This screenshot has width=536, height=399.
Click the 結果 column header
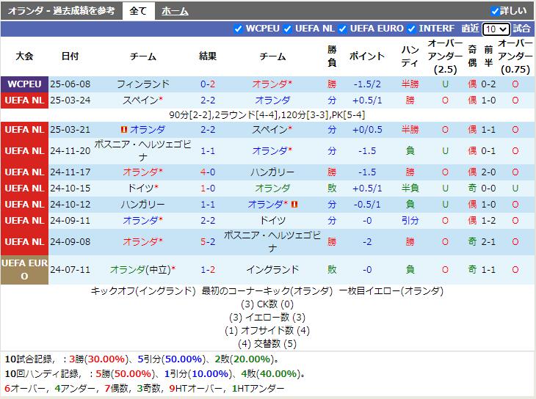(208, 56)
